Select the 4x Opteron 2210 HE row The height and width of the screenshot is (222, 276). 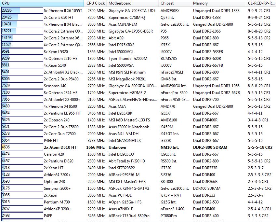click(x=138, y=59)
